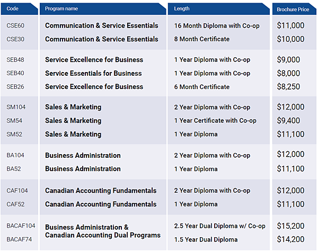Image resolution: width=318 pixels, height=252 pixels.
Task: Open the Business Administration & Canadian Accounting Dual Programs name
Action: pos(102,231)
